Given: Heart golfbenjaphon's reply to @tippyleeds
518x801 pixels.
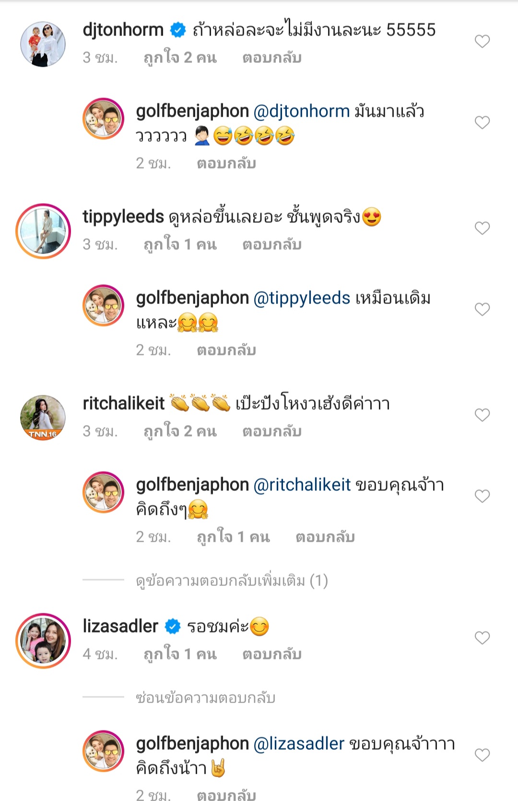Looking at the screenshot, I should coord(482,309).
